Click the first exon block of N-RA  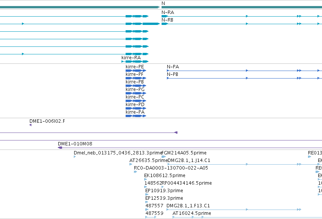pyautogui.click(x=165, y=16)
